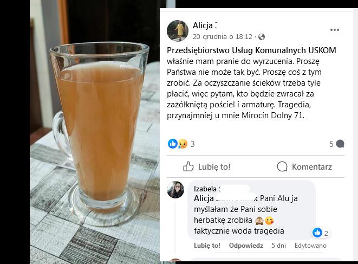Click the 5 dni comment timestamp
Screen dimensions: 358x264
coord(278,246)
